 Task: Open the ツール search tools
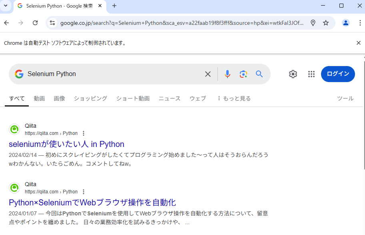(x=345, y=98)
